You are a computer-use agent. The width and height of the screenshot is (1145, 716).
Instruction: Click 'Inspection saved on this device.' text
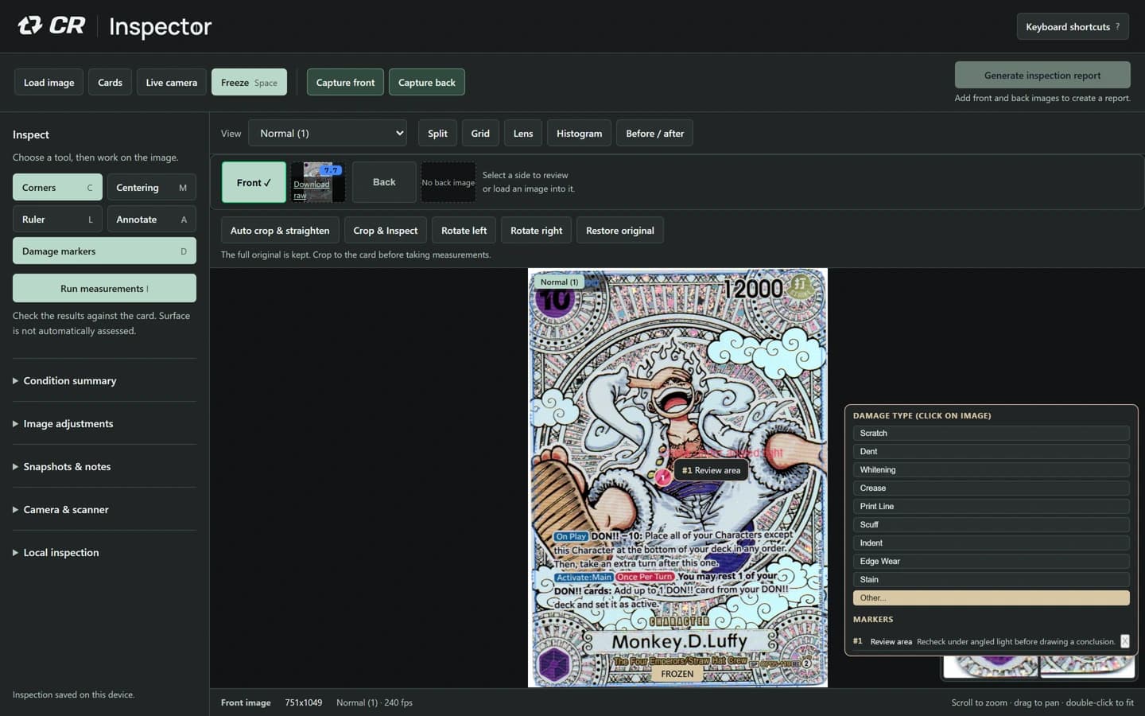click(x=73, y=695)
